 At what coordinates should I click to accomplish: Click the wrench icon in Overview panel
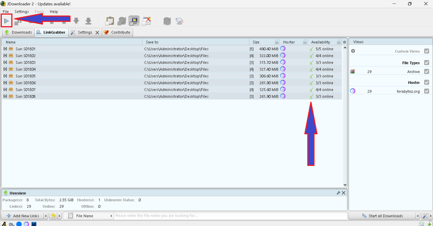[x=338, y=193]
